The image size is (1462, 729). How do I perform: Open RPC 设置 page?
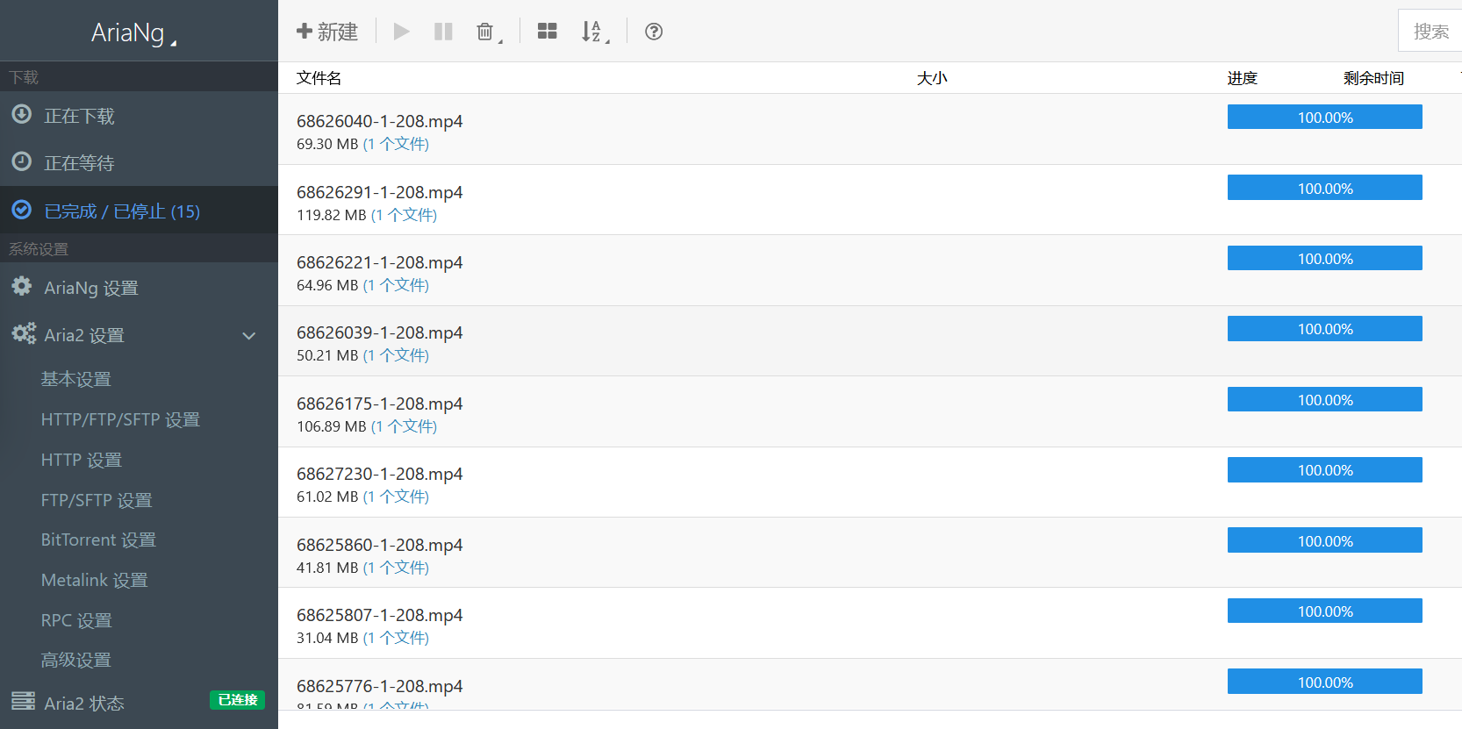pos(76,620)
